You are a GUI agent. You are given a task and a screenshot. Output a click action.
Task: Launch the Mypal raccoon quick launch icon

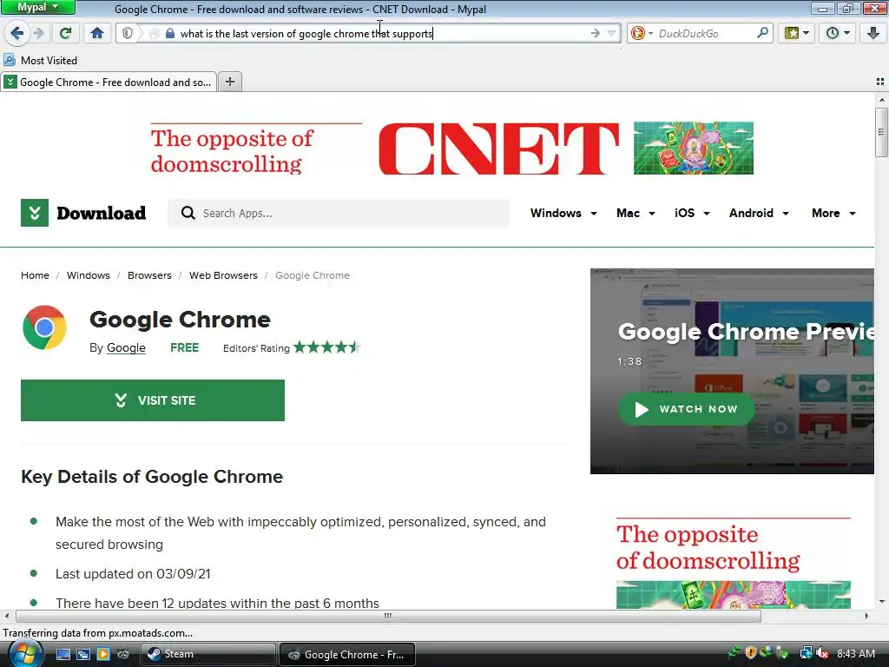pos(123,655)
